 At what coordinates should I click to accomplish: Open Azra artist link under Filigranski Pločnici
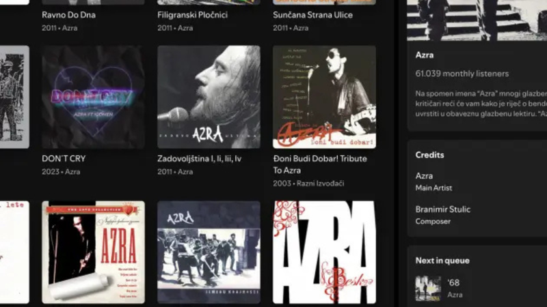click(185, 28)
